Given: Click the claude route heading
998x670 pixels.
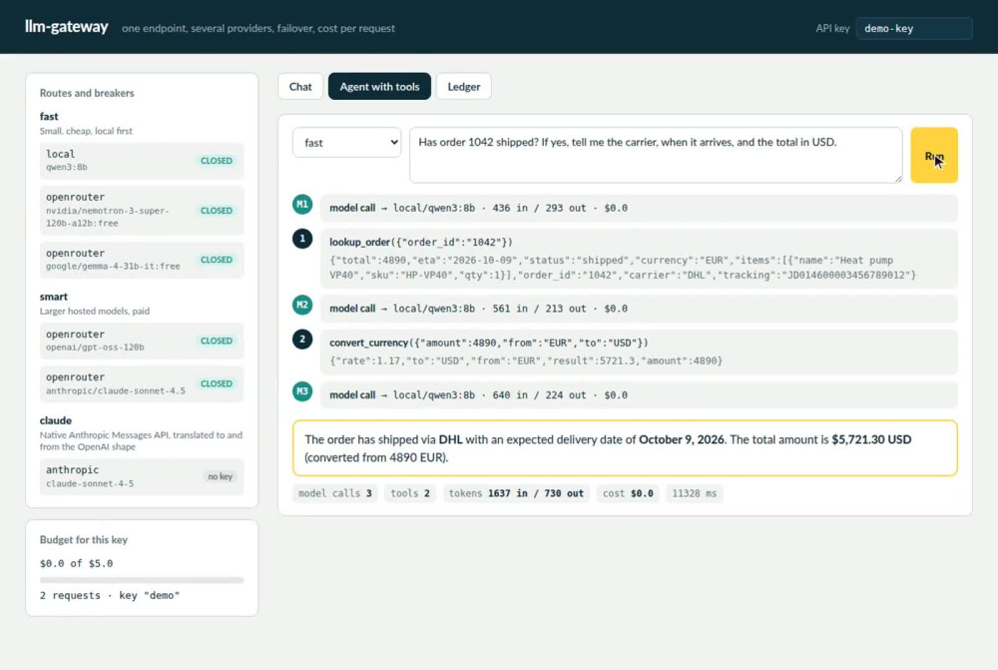Looking at the screenshot, I should (55, 420).
